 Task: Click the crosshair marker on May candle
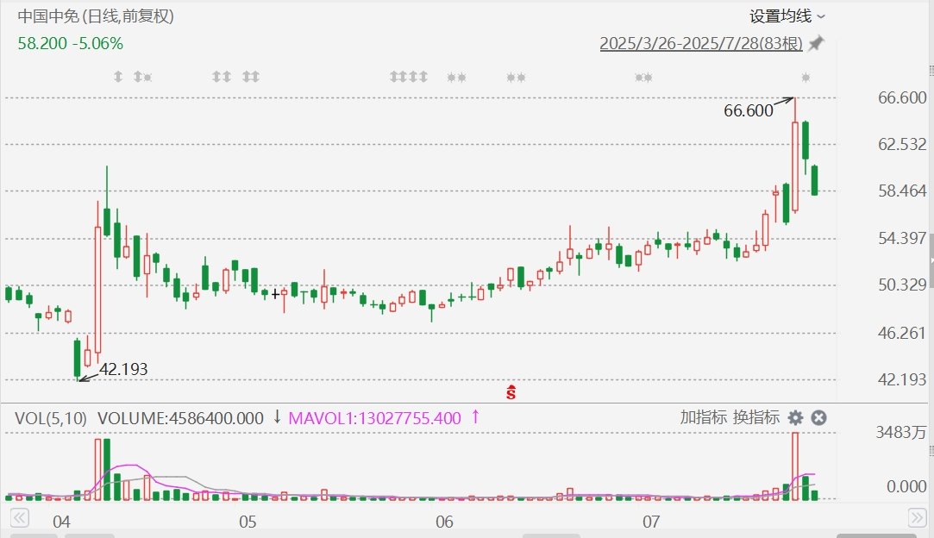point(275,294)
